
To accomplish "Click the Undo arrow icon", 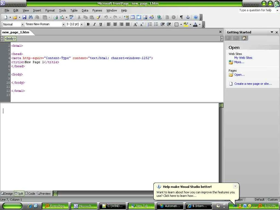I will point(106,17).
